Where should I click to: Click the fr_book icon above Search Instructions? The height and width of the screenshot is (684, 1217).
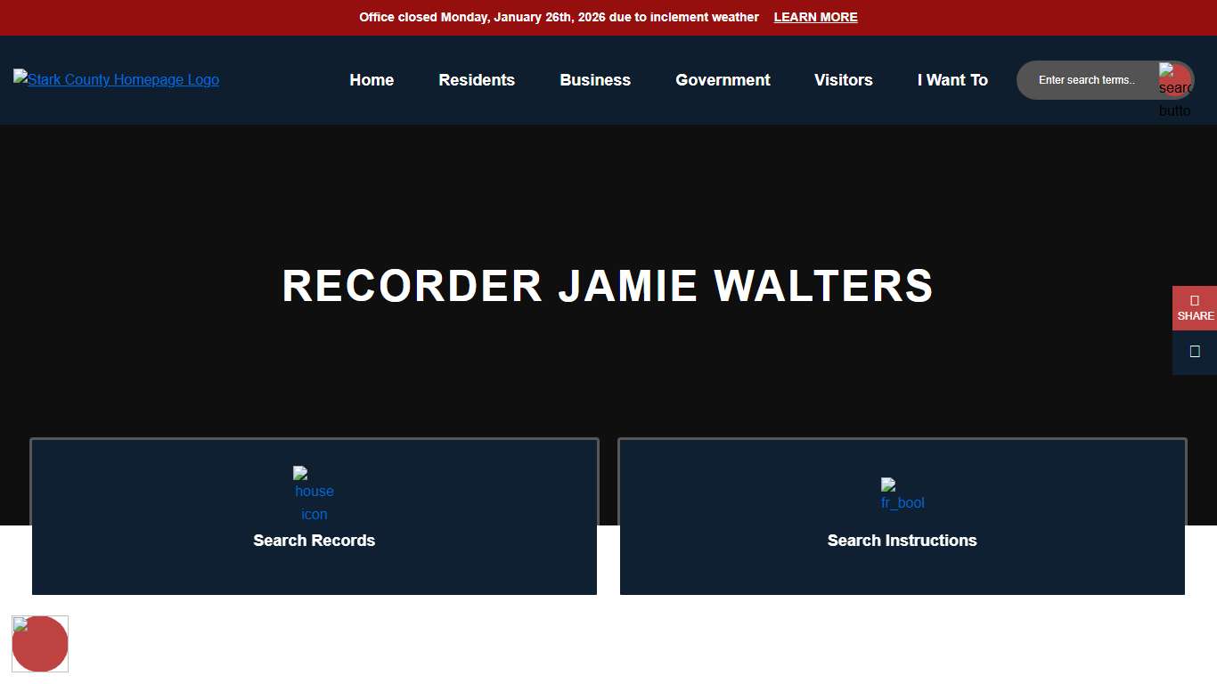902,494
